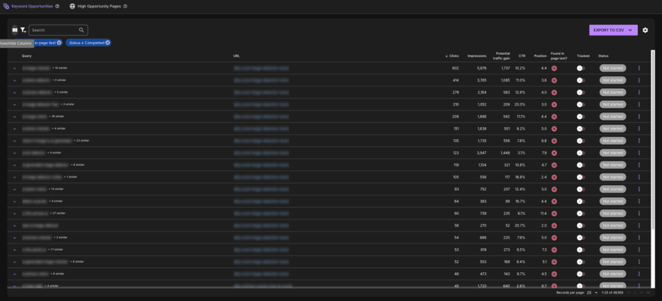Open table settings gear icon
Viewport: 662px width, 301px height.
(645, 30)
